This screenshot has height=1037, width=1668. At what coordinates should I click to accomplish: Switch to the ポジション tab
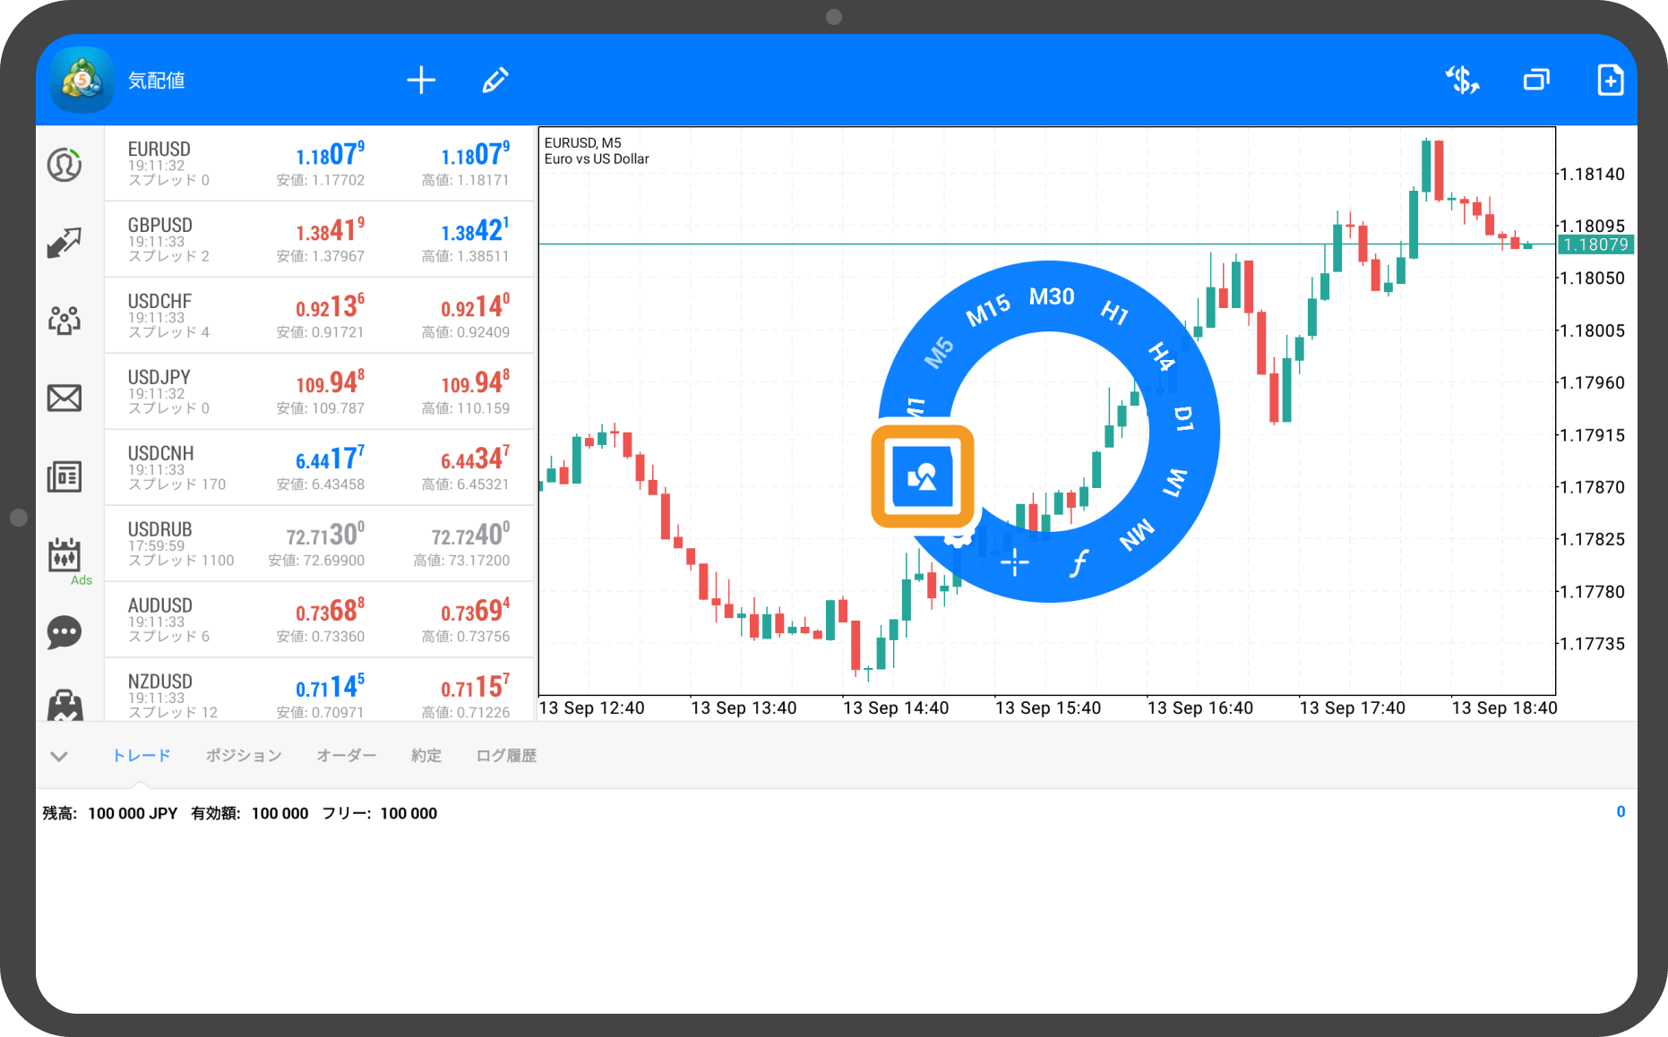click(x=244, y=756)
